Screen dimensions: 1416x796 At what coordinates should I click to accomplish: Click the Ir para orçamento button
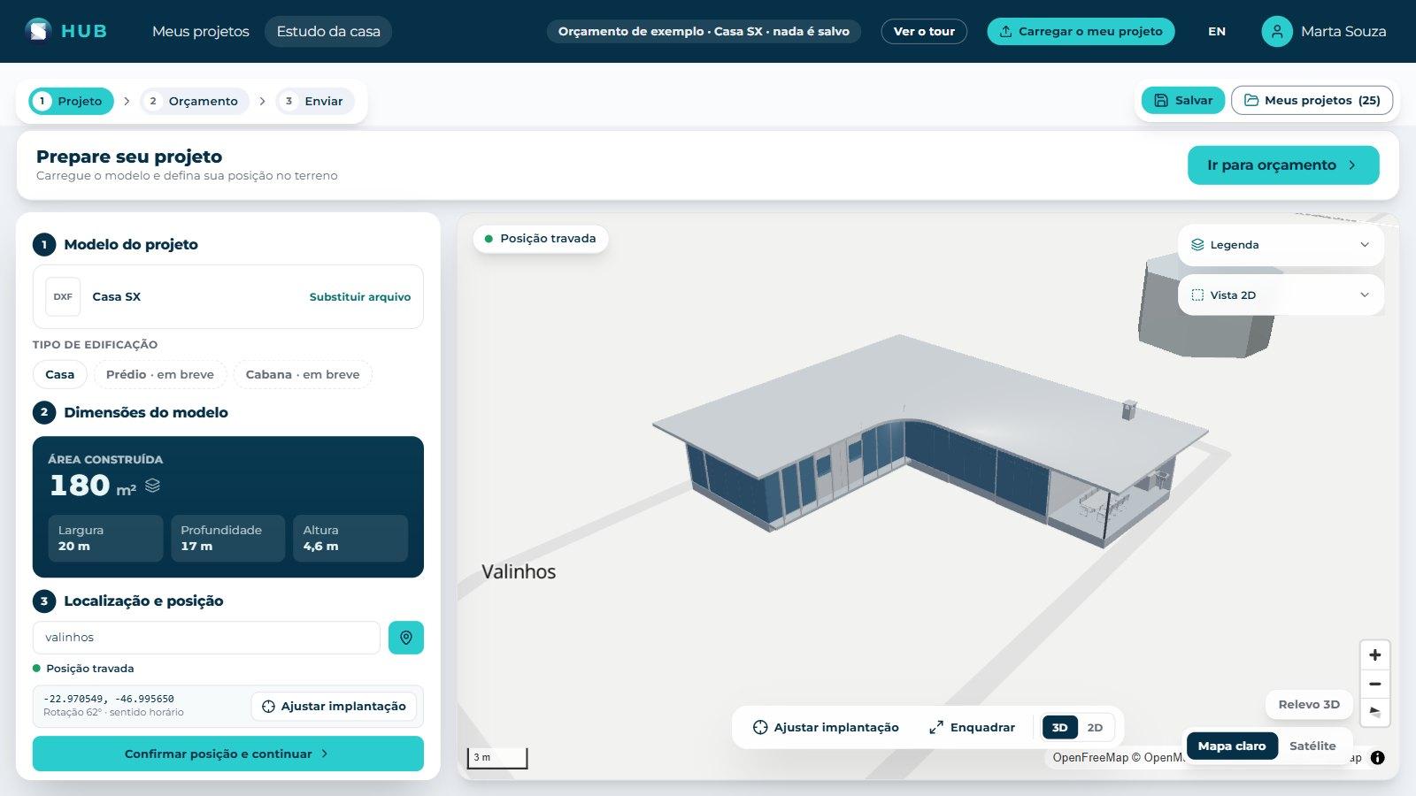tap(1283, 165)
